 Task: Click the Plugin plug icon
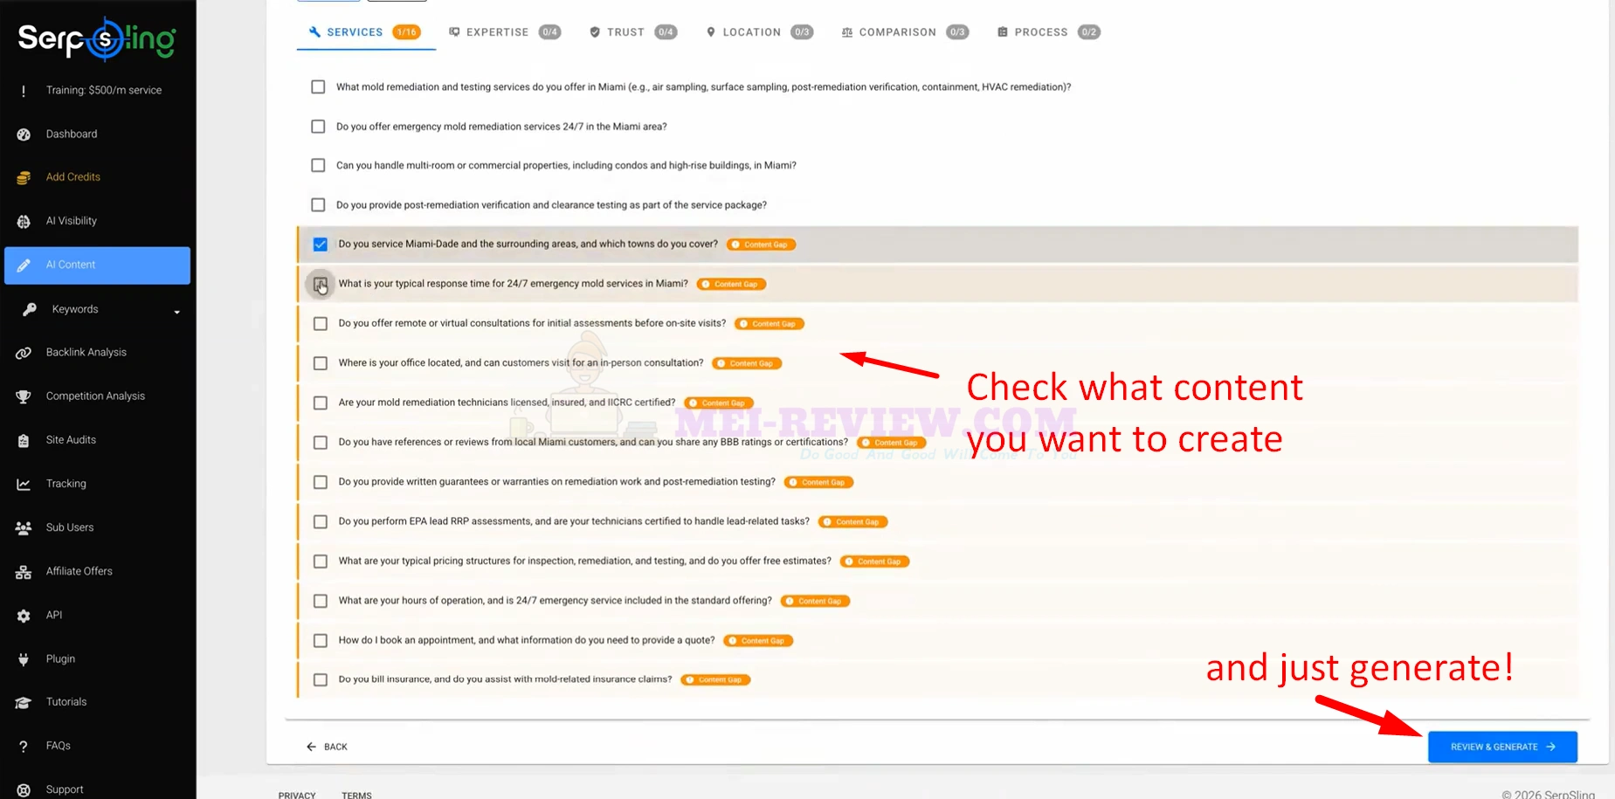click(x=24, y=659)
